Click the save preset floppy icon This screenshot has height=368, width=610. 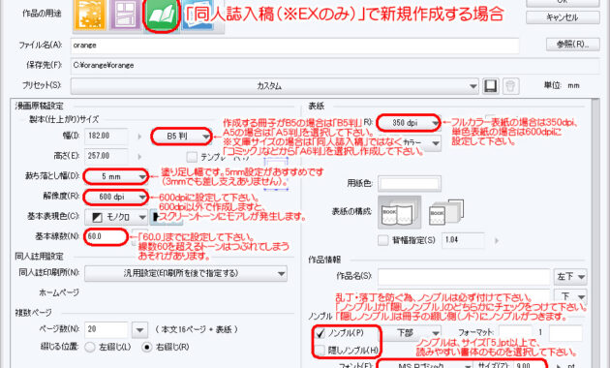pyautogui.click(x=491, y=85)
